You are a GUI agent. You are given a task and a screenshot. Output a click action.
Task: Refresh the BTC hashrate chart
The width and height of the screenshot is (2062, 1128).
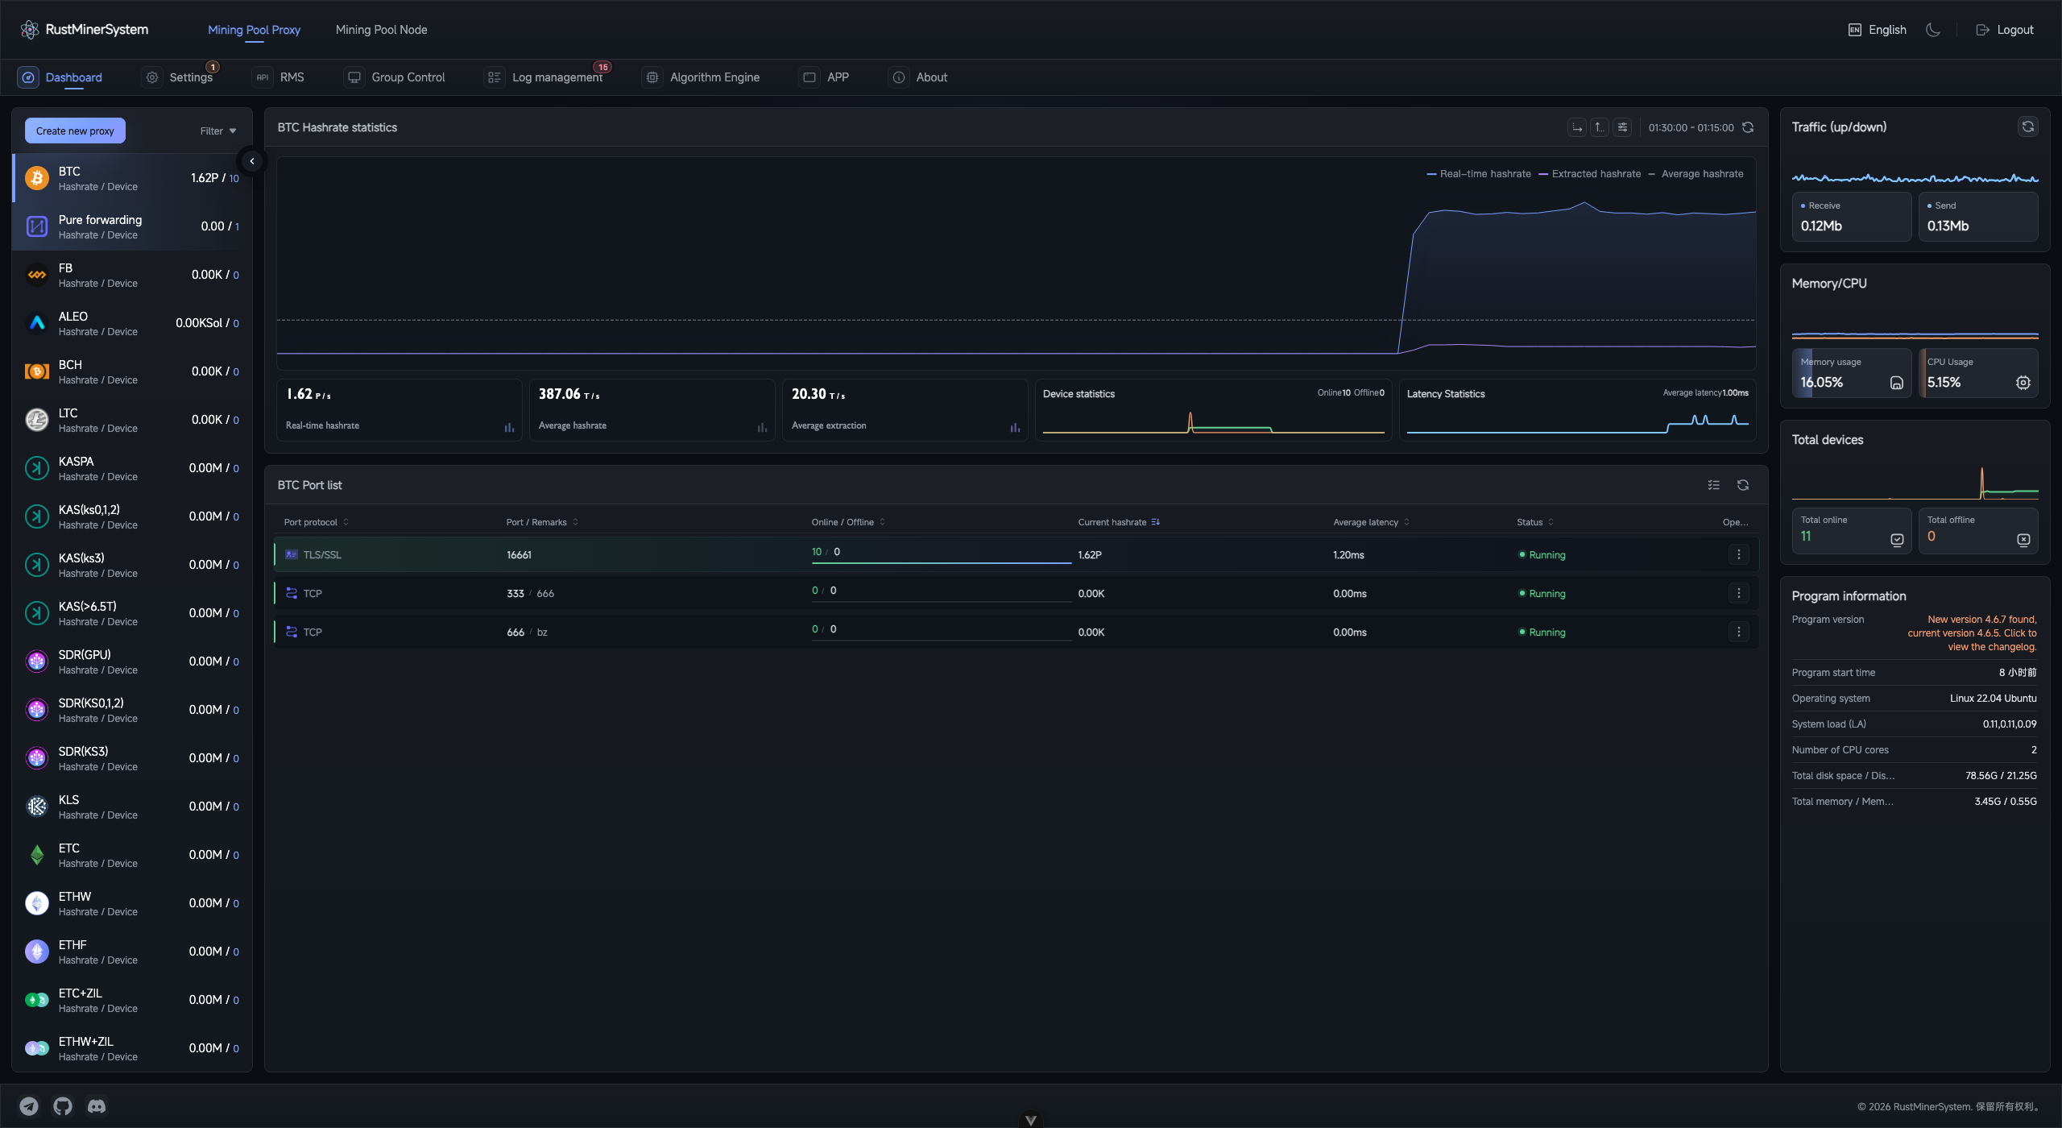[x=1748, y=127]
